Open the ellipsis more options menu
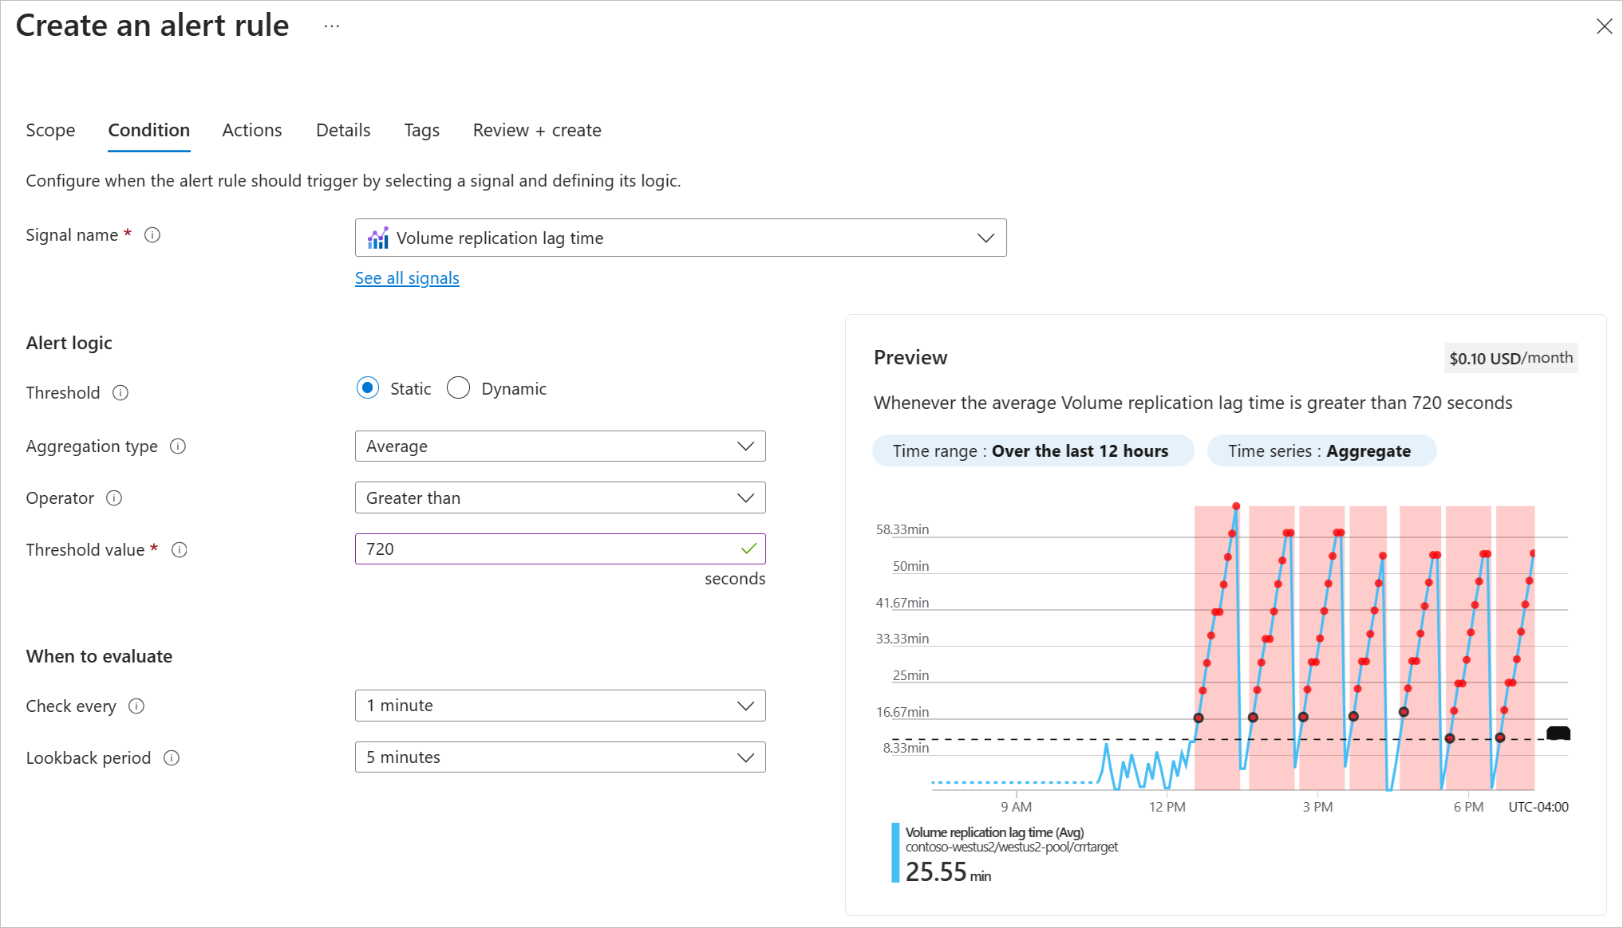 point(332,26)
